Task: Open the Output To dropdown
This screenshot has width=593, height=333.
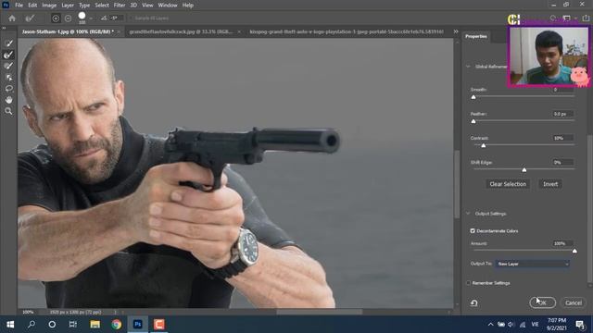Action: [533, 264]
